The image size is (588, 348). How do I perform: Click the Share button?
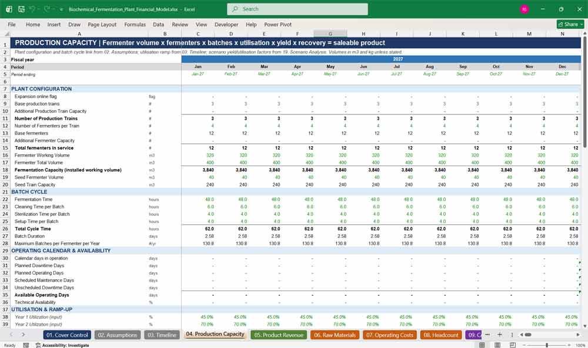[570, 24]
